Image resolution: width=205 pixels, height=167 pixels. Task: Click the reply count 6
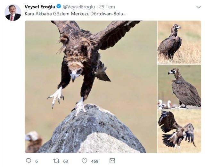pos(37,161)
